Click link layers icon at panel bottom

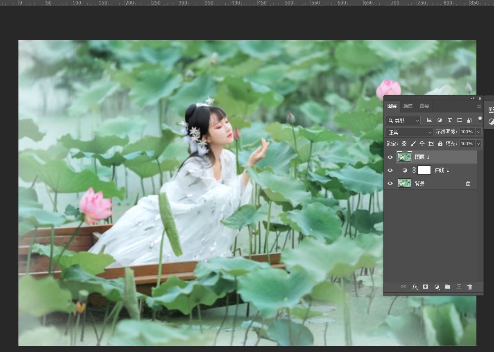pos(403,287)
